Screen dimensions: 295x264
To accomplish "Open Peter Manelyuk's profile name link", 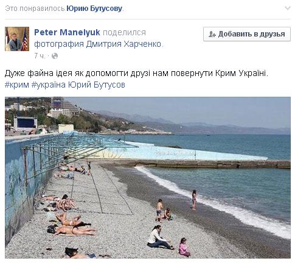I will coord(67,32).
